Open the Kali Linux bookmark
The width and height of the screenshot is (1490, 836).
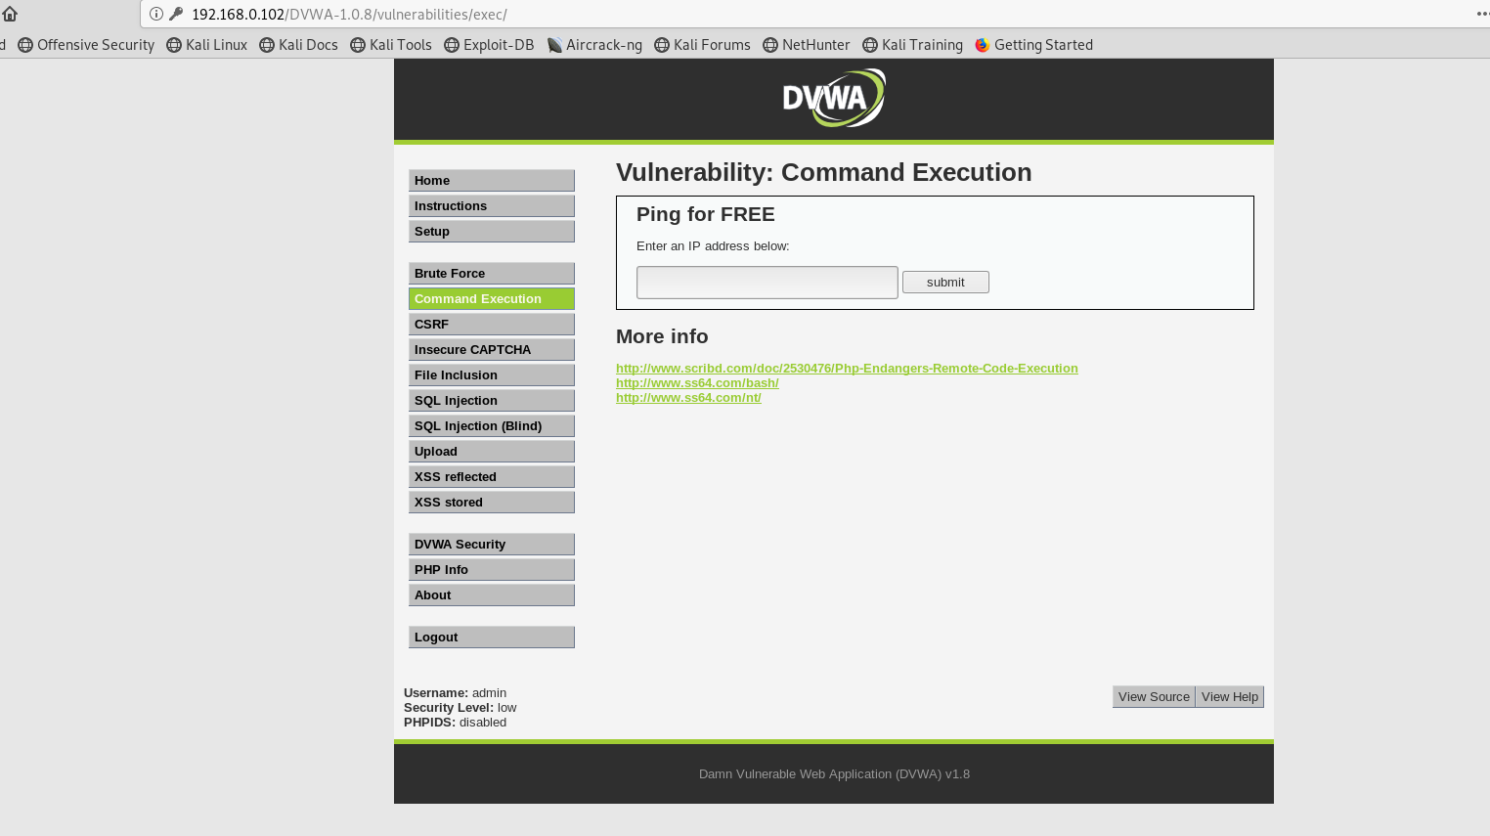coord(206,45)
